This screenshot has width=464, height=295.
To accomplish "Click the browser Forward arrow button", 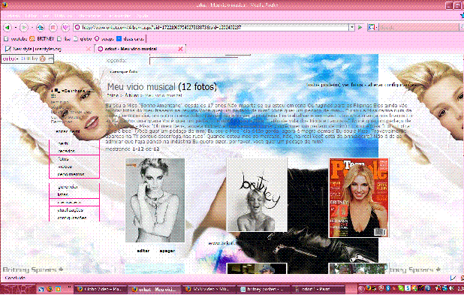I will 24,28.
